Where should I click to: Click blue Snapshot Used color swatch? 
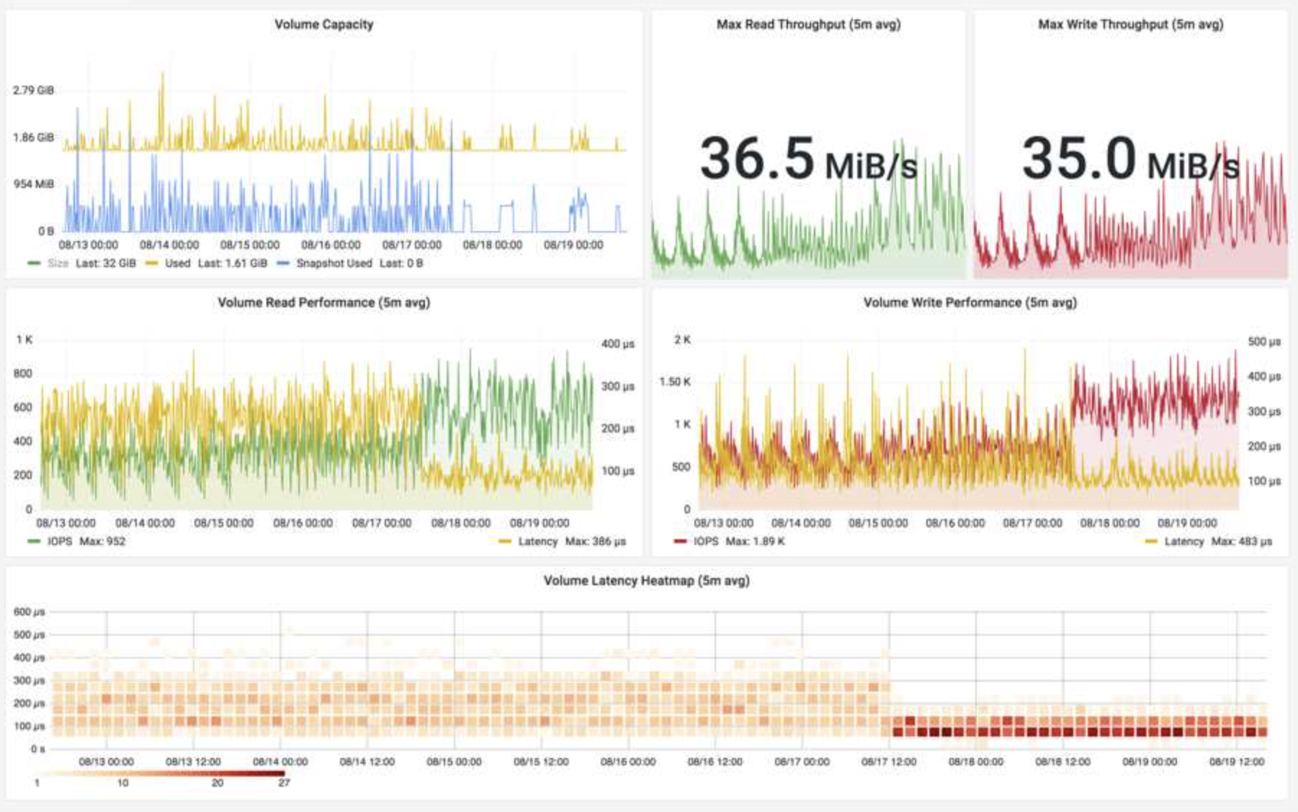282,263
